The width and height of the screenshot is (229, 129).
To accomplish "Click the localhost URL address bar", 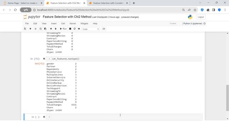I will (83, 10).
